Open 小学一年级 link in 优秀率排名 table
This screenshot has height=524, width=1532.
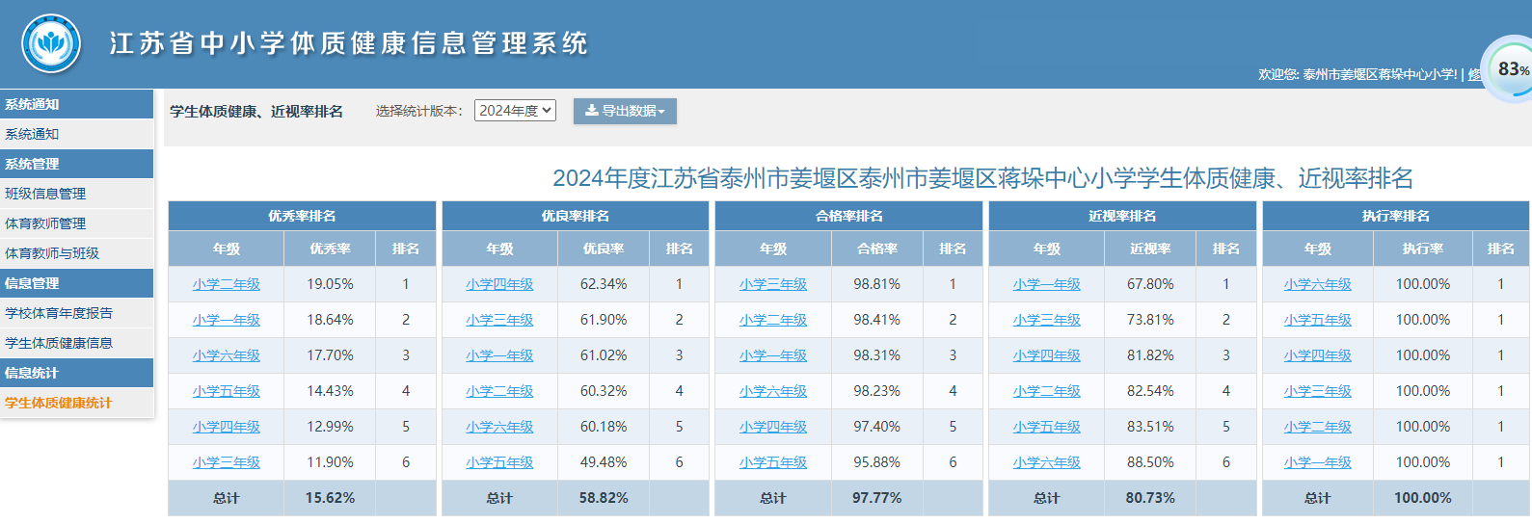coord(226,320)
